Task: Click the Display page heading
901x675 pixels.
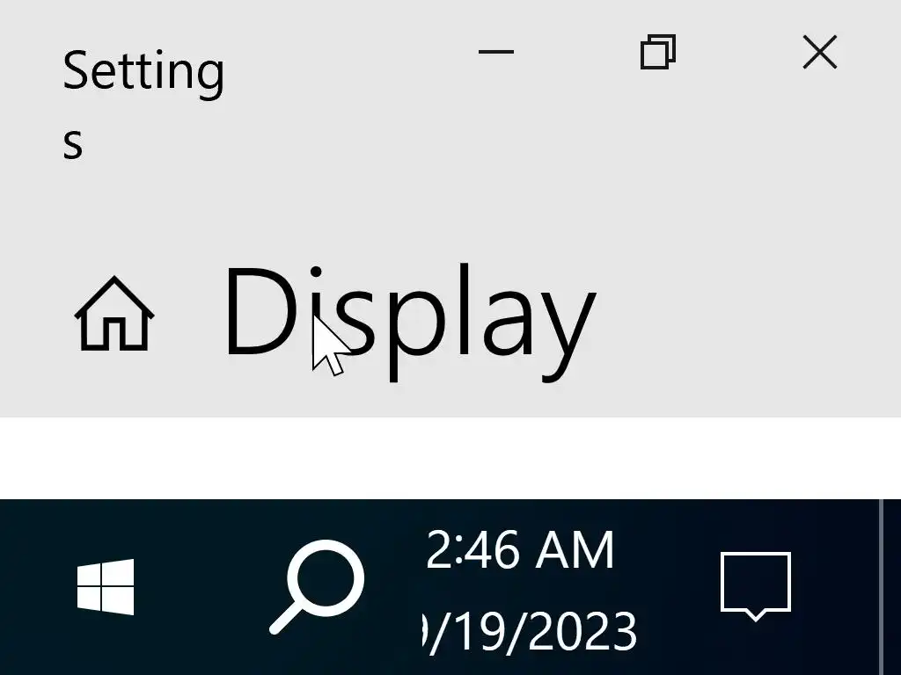Action: [x=410, y=322]
